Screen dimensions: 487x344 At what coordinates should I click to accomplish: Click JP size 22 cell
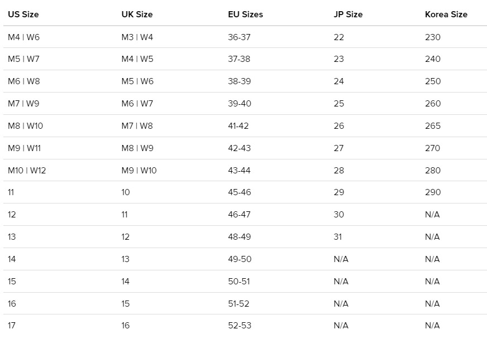coord(339,37)
